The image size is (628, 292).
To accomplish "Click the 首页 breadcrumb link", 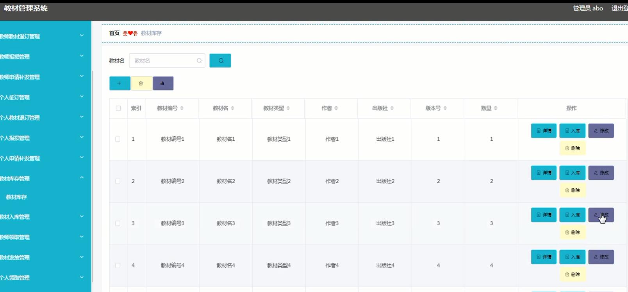I will click(114, 33).
